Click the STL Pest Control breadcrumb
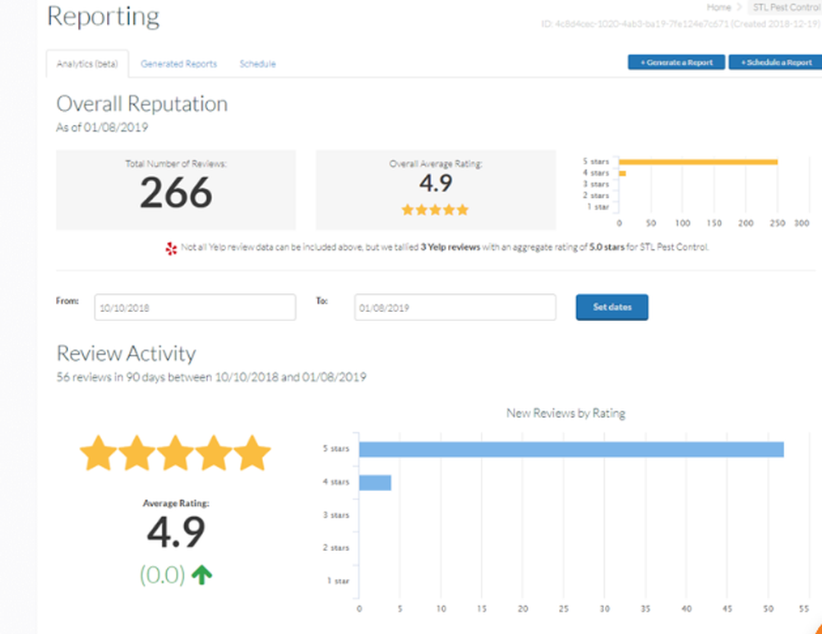Image resolution: width=822 pixels, height=634 pixels. point(786,7)
